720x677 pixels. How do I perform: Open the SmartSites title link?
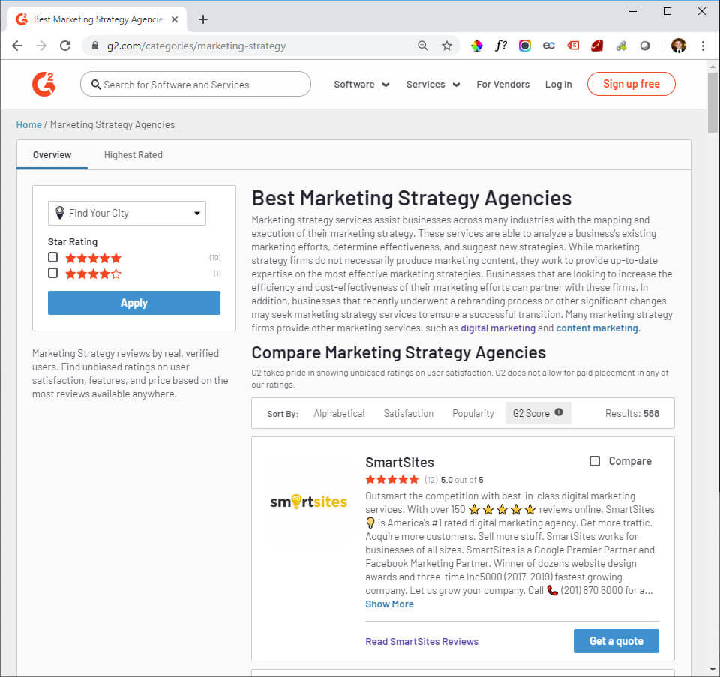click(x=400, y=462)
